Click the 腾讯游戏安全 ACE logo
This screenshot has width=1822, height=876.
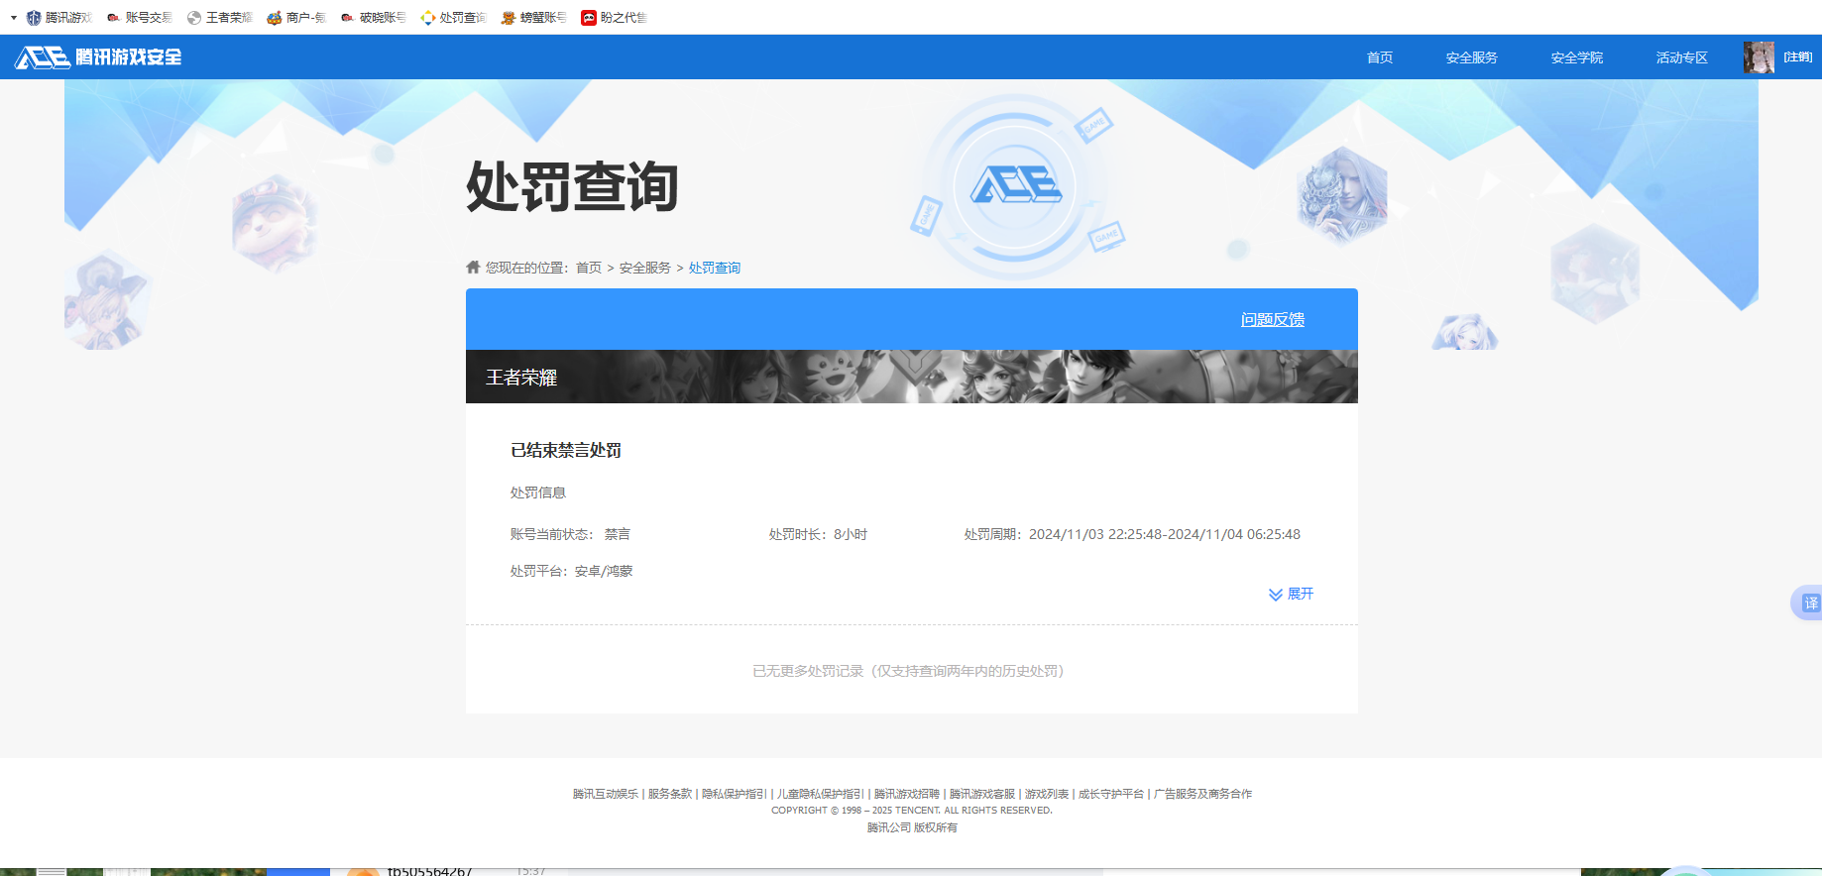pos(98,57)
